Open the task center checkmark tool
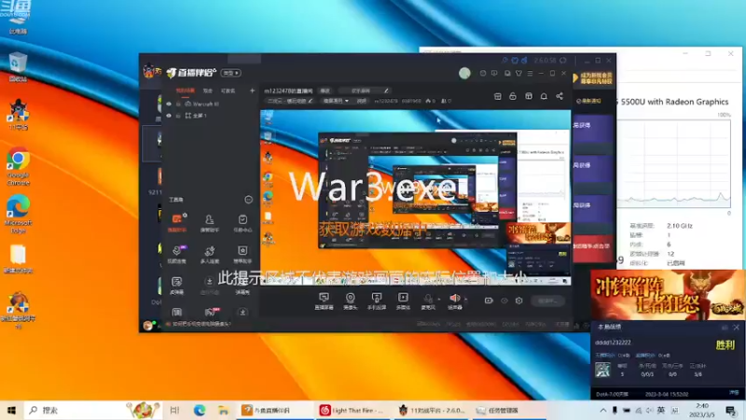The height and width of the screenshot is (420, 746). pyautogui.click(x=242, y=222)
